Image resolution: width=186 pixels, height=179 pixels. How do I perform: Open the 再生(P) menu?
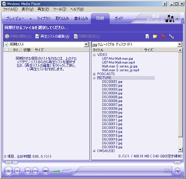43,9
